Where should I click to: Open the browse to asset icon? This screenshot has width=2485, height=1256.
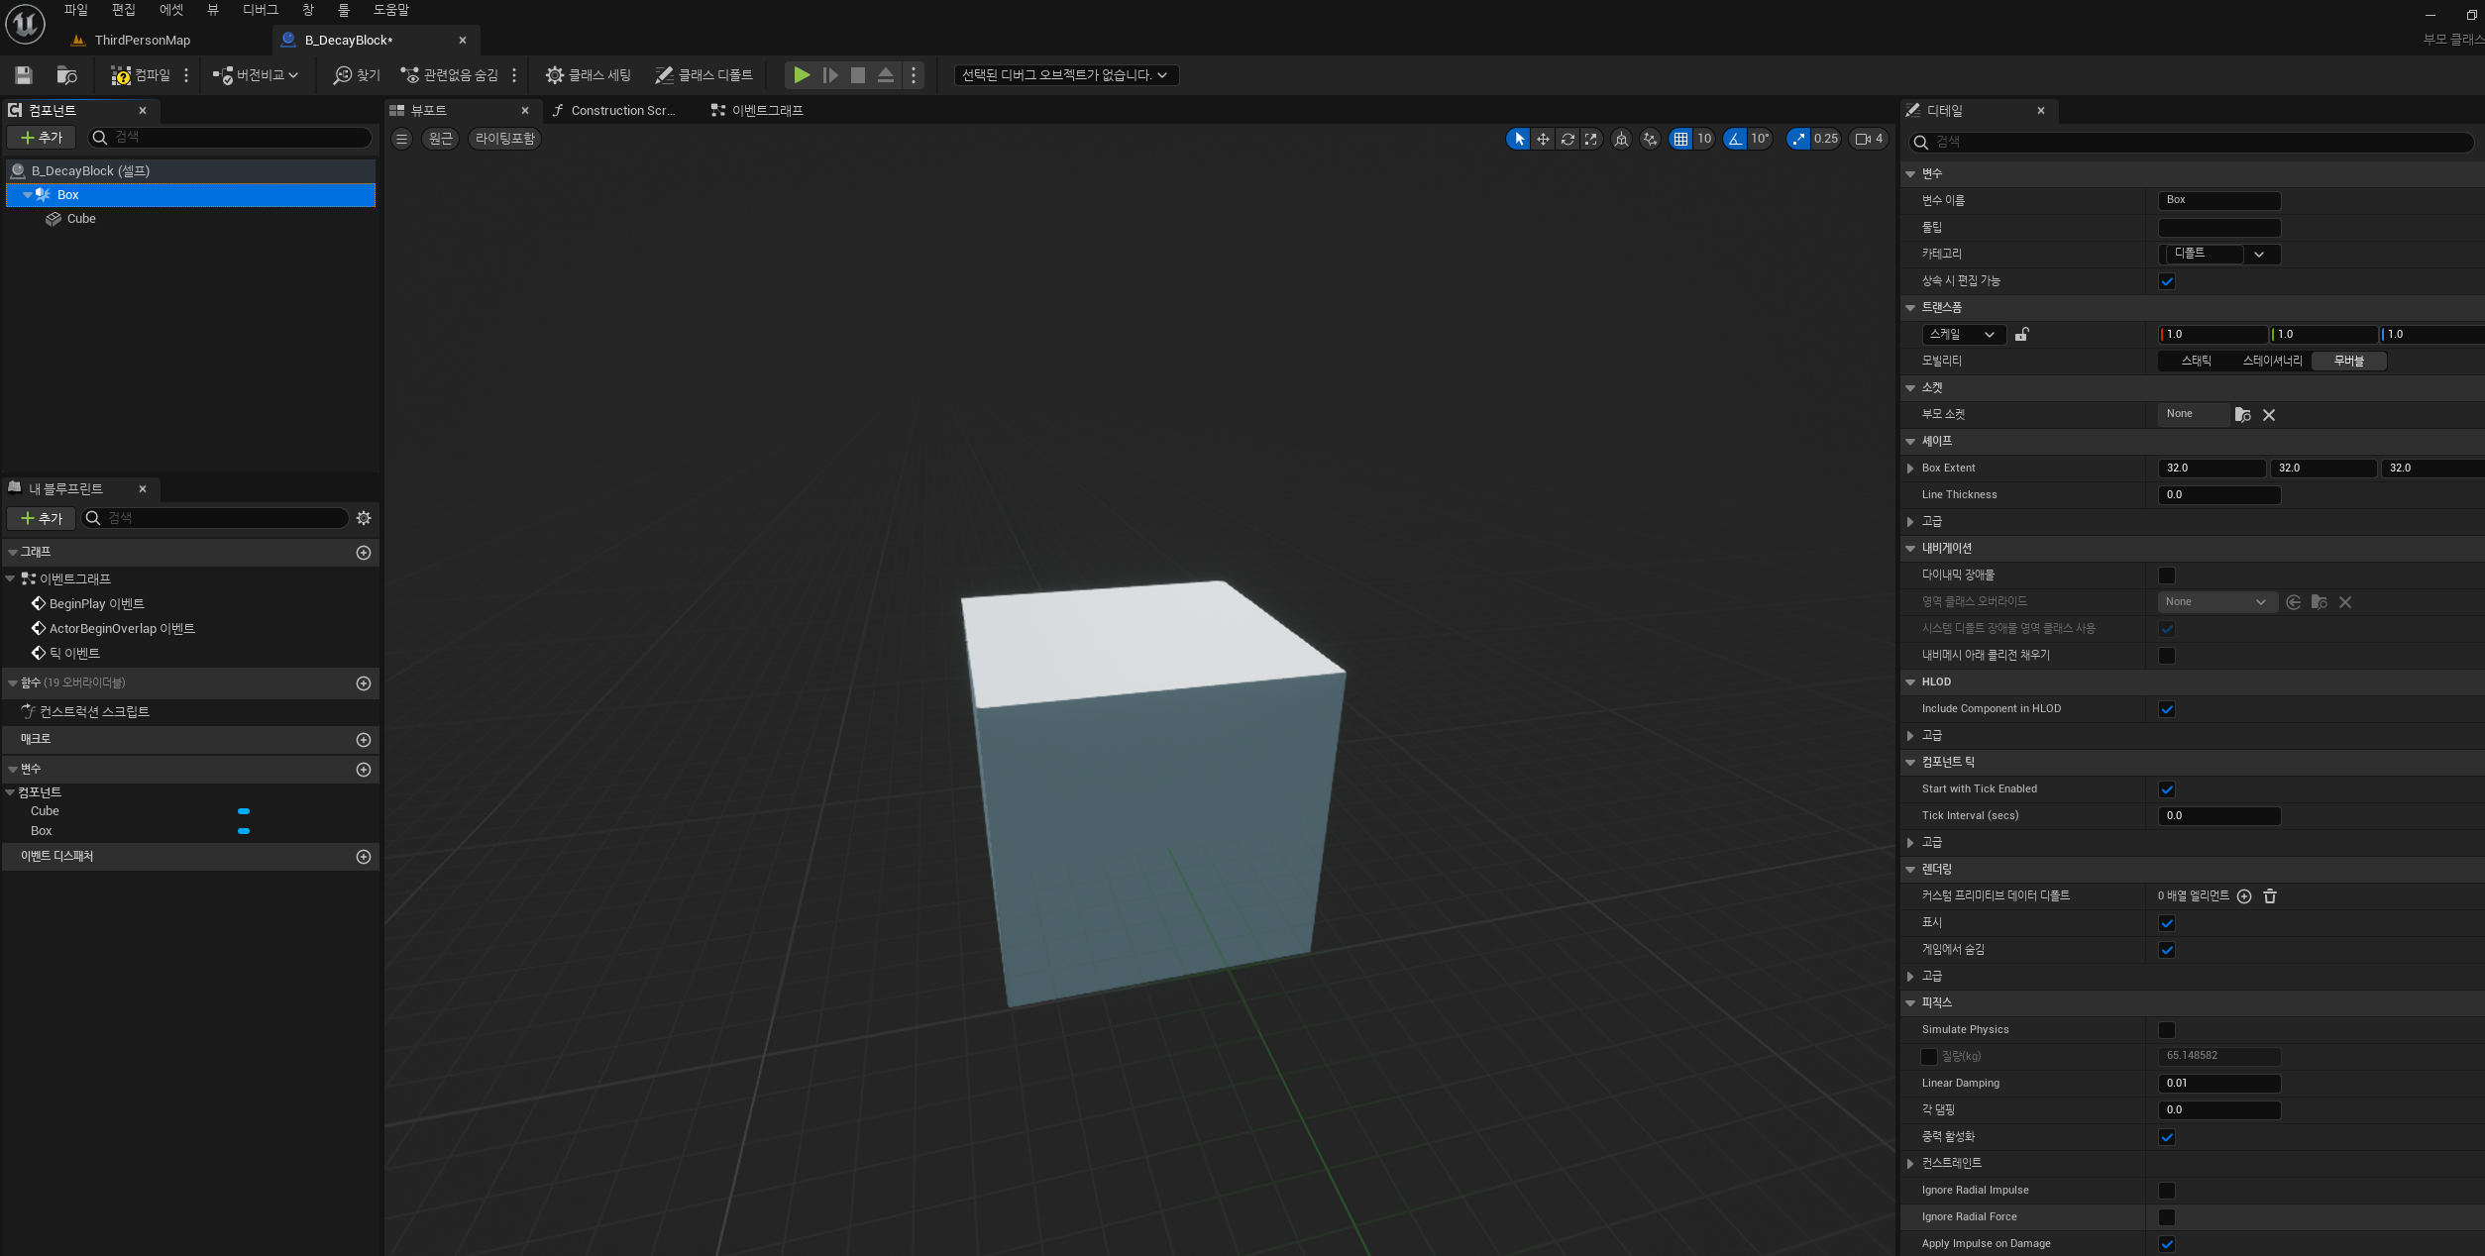click(66, 75)
